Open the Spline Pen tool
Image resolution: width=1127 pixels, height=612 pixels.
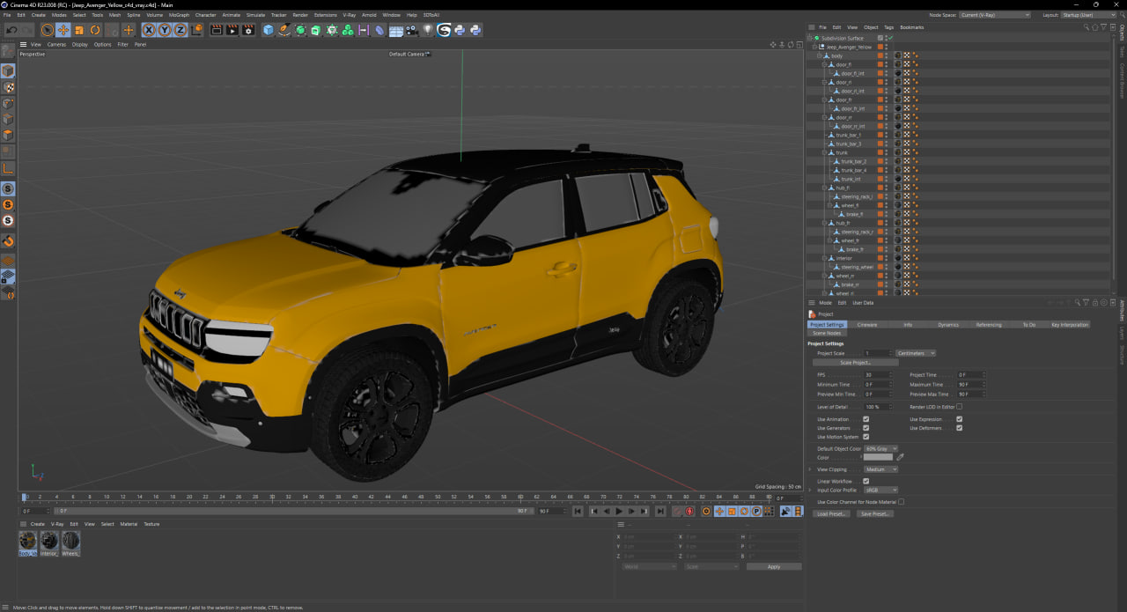(x=284, y=30)
